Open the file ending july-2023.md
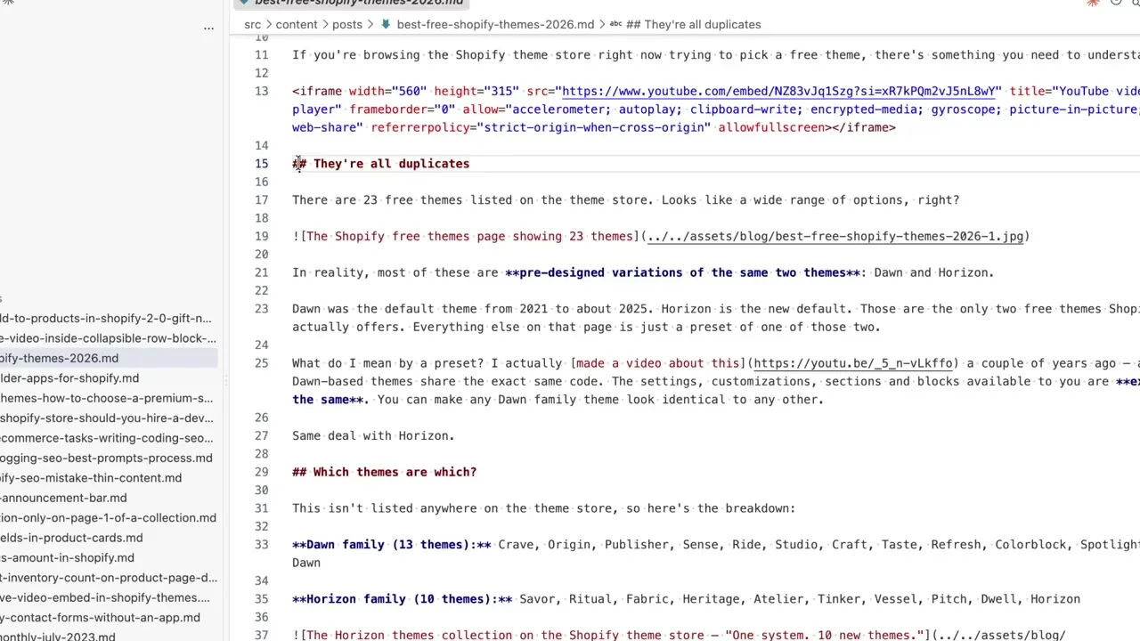This screenshot has height=641, width=1140. [58, 636]
